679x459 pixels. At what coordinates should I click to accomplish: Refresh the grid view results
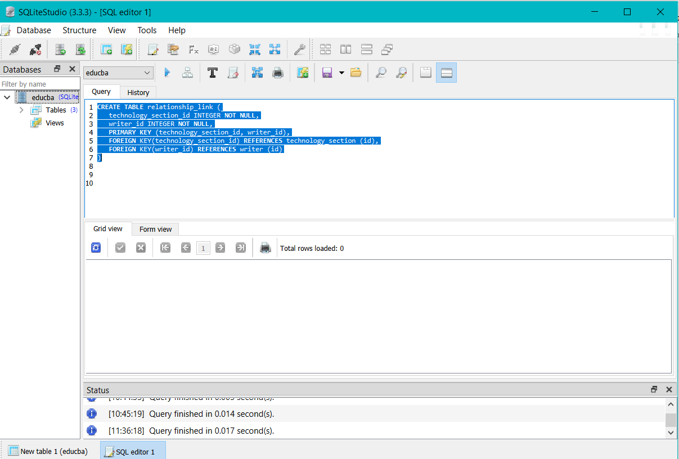pyautogui.click(x=96, y=247)
